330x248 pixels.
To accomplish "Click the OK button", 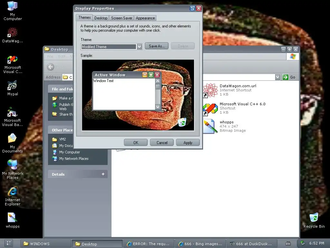I will tap(136, 142).
